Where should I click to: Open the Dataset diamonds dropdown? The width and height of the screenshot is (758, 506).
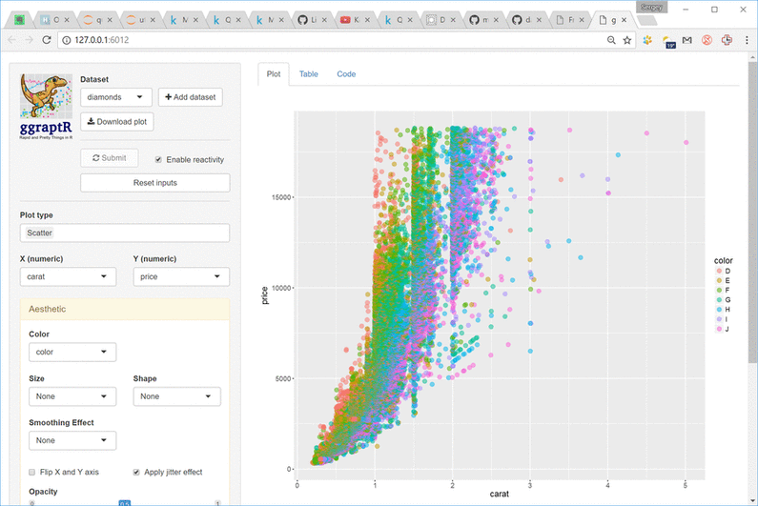point(115,97)
